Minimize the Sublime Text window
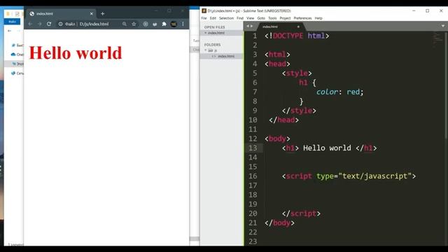The height and width of the screenshot is (252, 448). click(x=414, y=11)
